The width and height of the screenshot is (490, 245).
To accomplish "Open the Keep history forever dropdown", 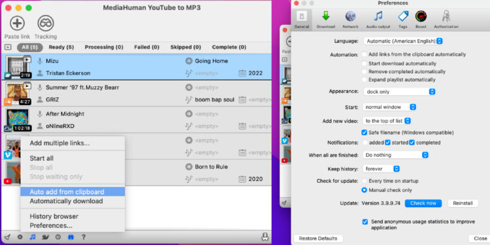I will pyautogui.click(x=382, y=169).
